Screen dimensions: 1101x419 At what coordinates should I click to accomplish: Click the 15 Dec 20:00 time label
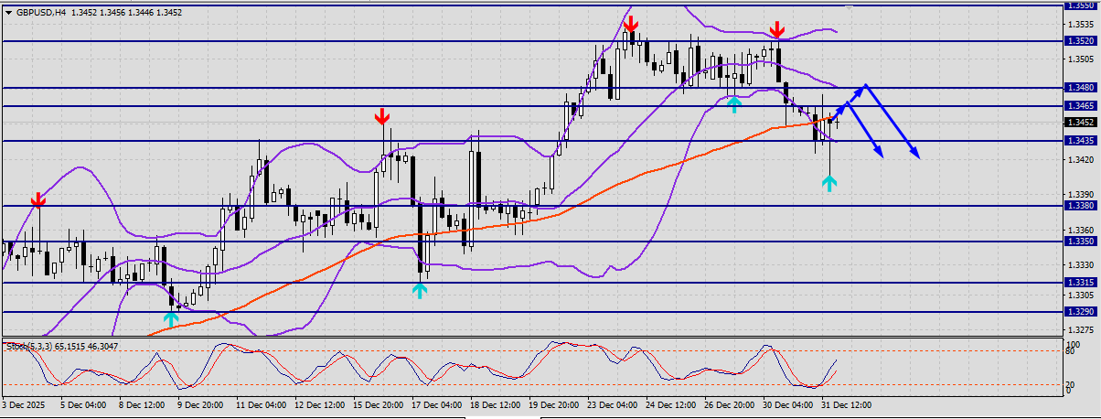(x=377, y=404)
